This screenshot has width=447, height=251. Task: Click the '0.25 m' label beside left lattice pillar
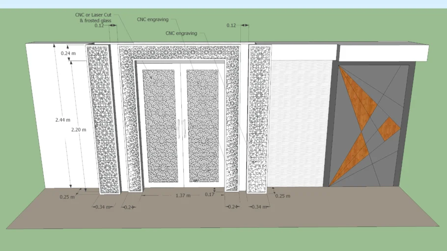tap(67, 197)
